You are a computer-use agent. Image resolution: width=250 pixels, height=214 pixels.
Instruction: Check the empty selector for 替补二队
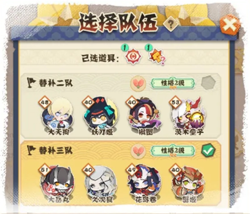coord(208,83)
